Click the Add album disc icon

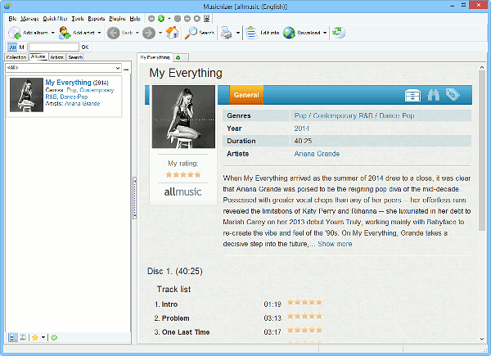point(15,33)
